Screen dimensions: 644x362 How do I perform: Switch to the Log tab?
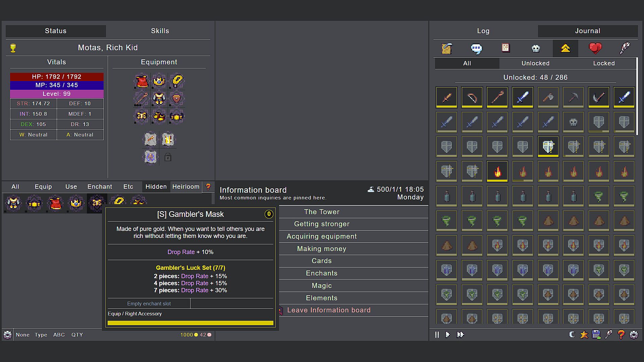point(483,31)
